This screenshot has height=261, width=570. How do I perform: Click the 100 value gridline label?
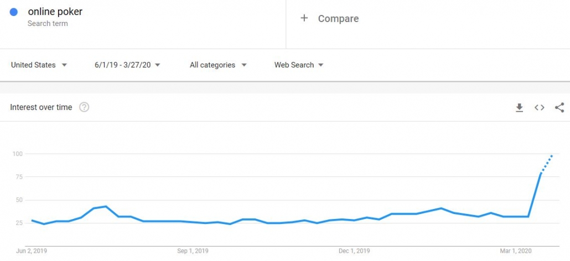tap(18, 154)
